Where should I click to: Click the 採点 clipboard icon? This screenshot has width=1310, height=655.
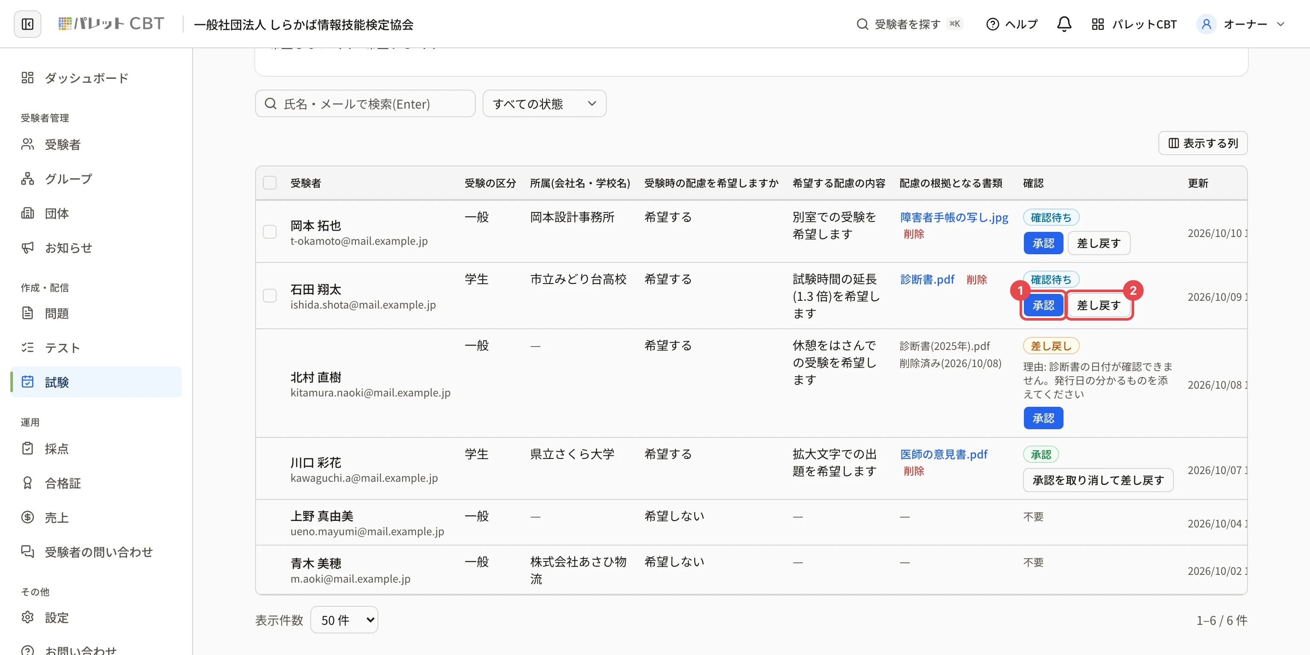(x=28, y=449)
